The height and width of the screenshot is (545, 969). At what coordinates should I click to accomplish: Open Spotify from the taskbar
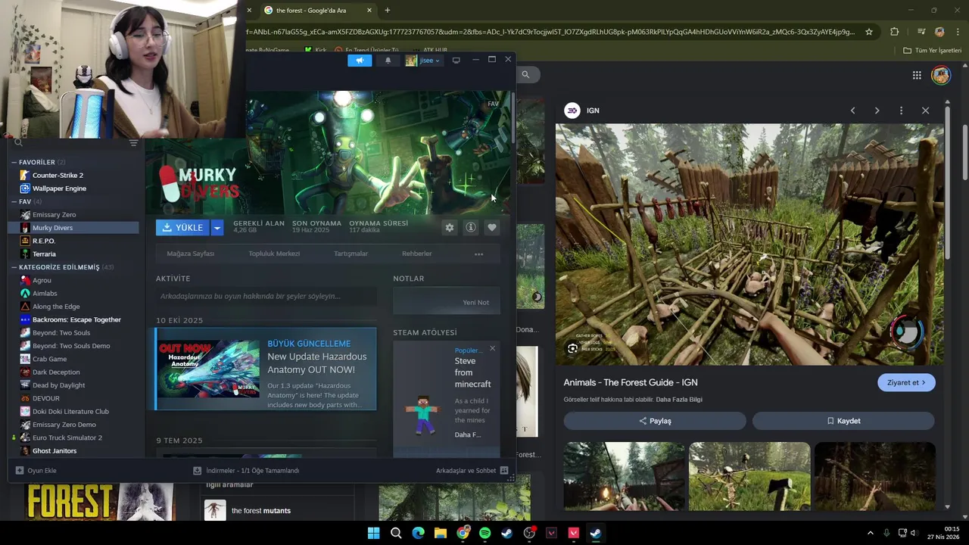(484, 533)
